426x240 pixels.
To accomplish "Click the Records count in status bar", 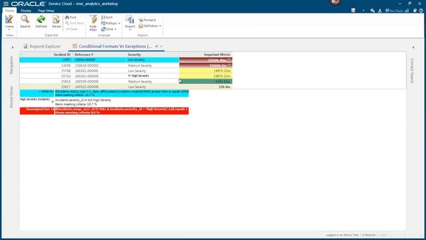I will click(x=369, y=235).
